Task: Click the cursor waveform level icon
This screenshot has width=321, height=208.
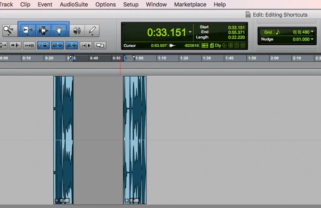Action: click(172, 45)
